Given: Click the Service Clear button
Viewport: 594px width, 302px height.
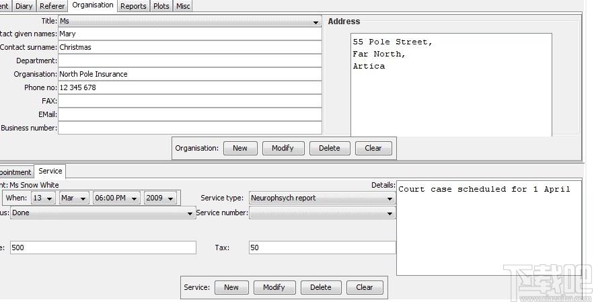Looking at the screenshot, I should tap(365, 287).
